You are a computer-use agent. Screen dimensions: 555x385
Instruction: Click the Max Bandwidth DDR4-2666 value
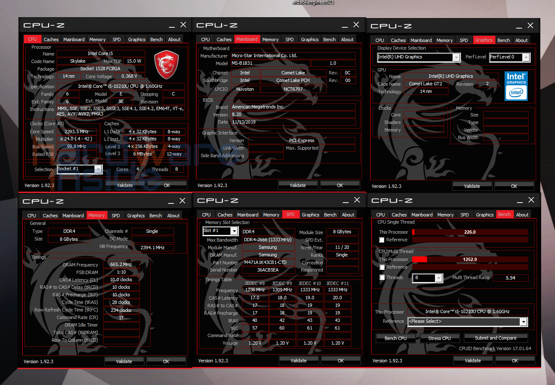pos(267,240)
